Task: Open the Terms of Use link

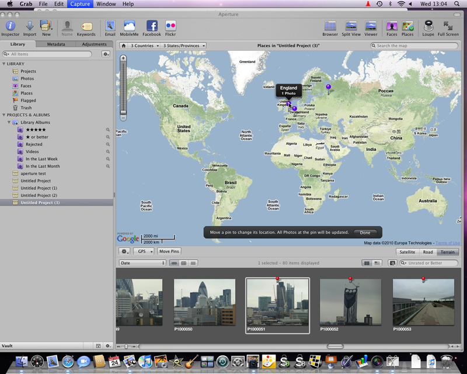Action: click(448, 243)
